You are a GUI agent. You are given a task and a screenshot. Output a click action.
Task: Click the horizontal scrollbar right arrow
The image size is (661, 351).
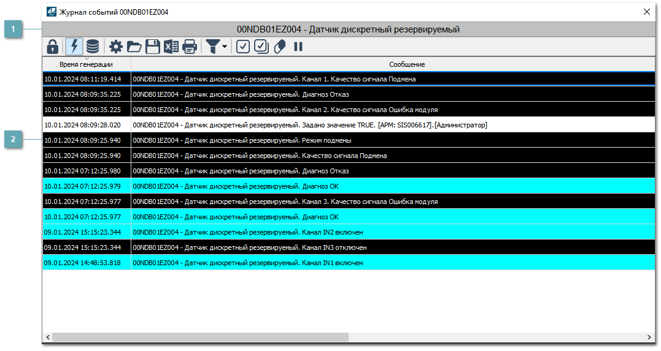[x=650, y=338]
